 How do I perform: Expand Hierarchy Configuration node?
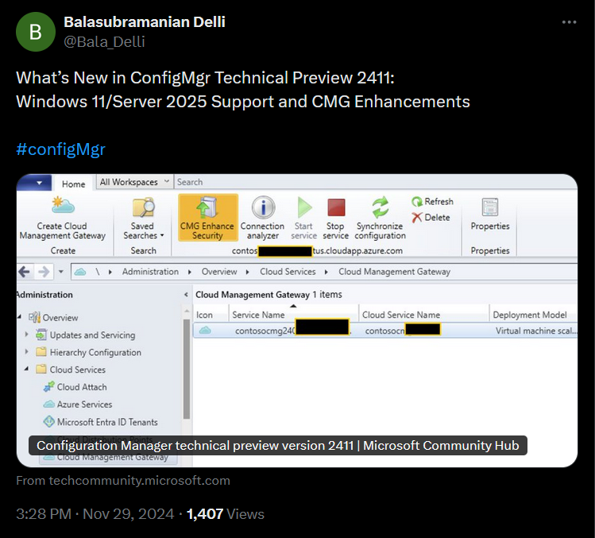pyautogui.click(x=26, y=352)
